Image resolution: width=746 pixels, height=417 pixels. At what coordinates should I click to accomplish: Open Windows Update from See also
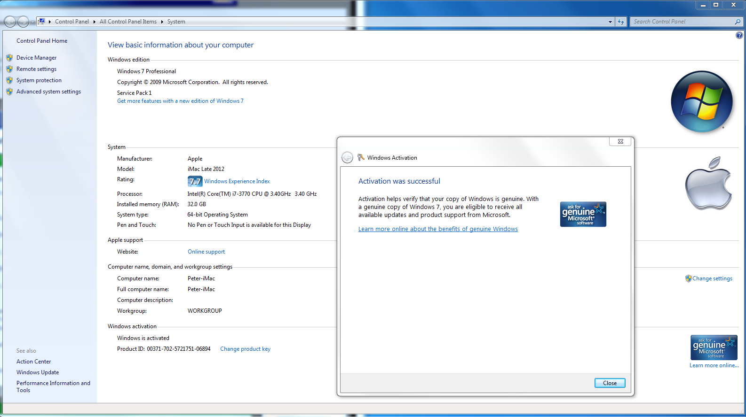tap(38, 372)
